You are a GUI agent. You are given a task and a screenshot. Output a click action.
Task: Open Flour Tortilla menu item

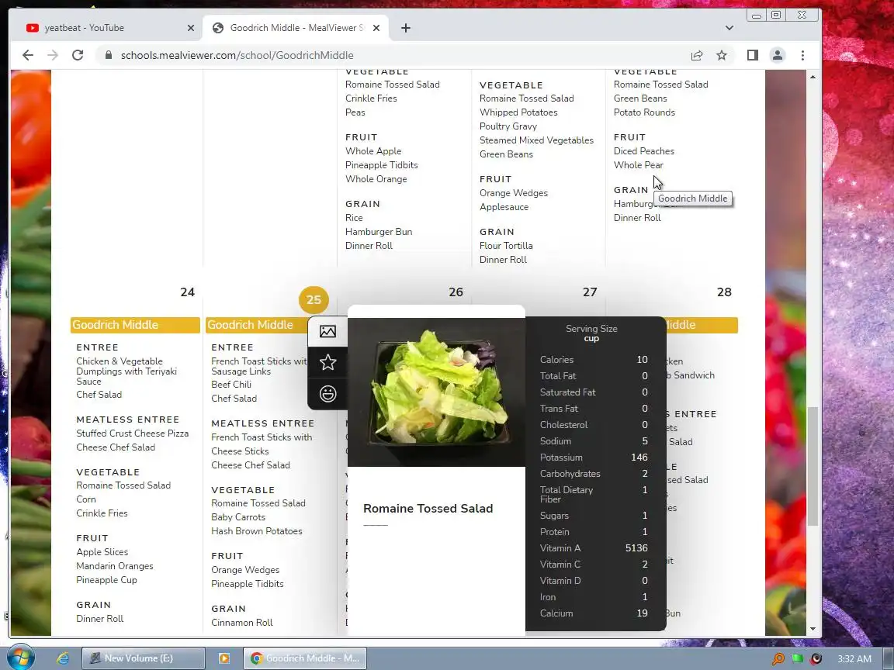(x=506, y=246)
